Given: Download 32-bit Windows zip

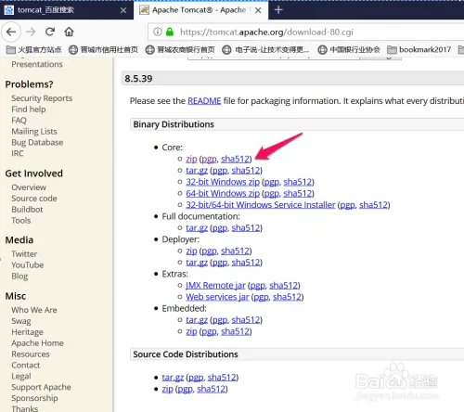Looking at the screenshot, I should pos(223,182).
